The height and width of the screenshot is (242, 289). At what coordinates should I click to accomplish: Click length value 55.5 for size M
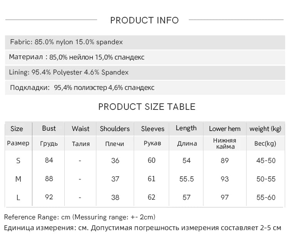click(x=187, y=179)
